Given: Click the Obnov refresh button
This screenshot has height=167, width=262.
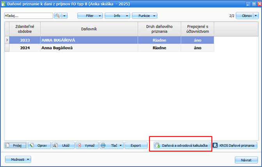Looking at the screenshot, I should pos(245,16).
